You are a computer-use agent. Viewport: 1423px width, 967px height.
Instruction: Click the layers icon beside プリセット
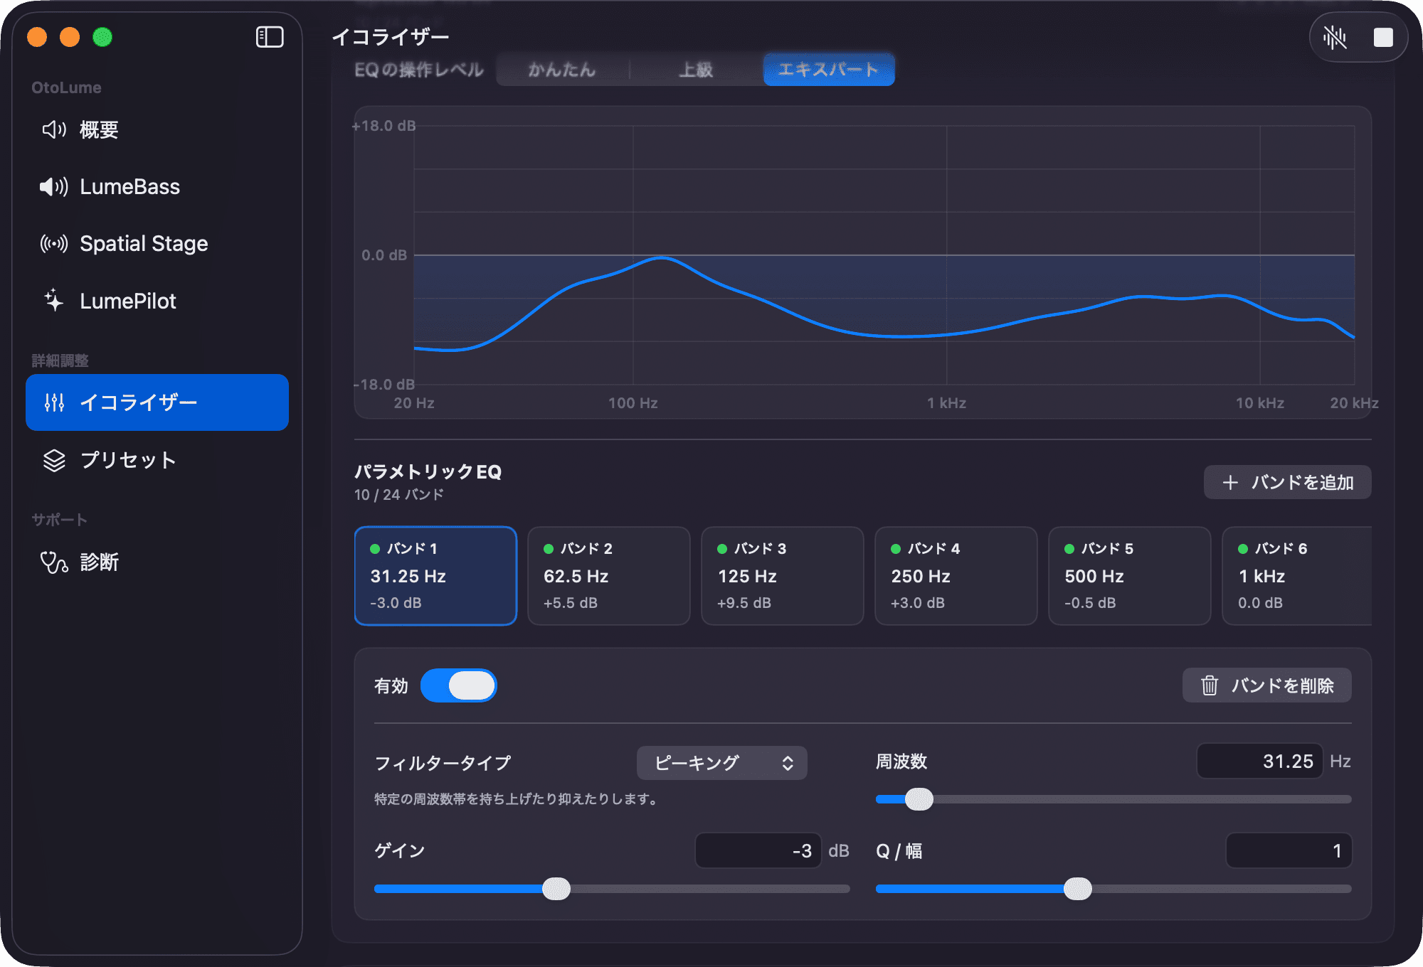pyautogui.click(x=54, y=460)
